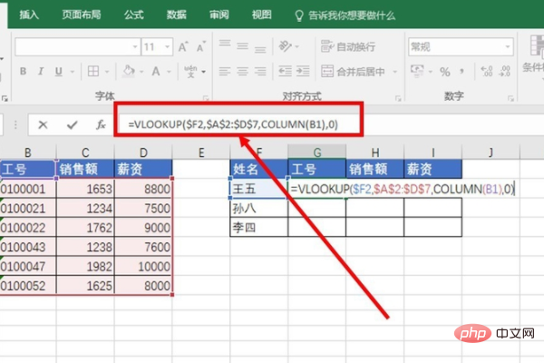This screenshot has height=363, width=544.
Task: Apply percent style
Action: point(445,72)
